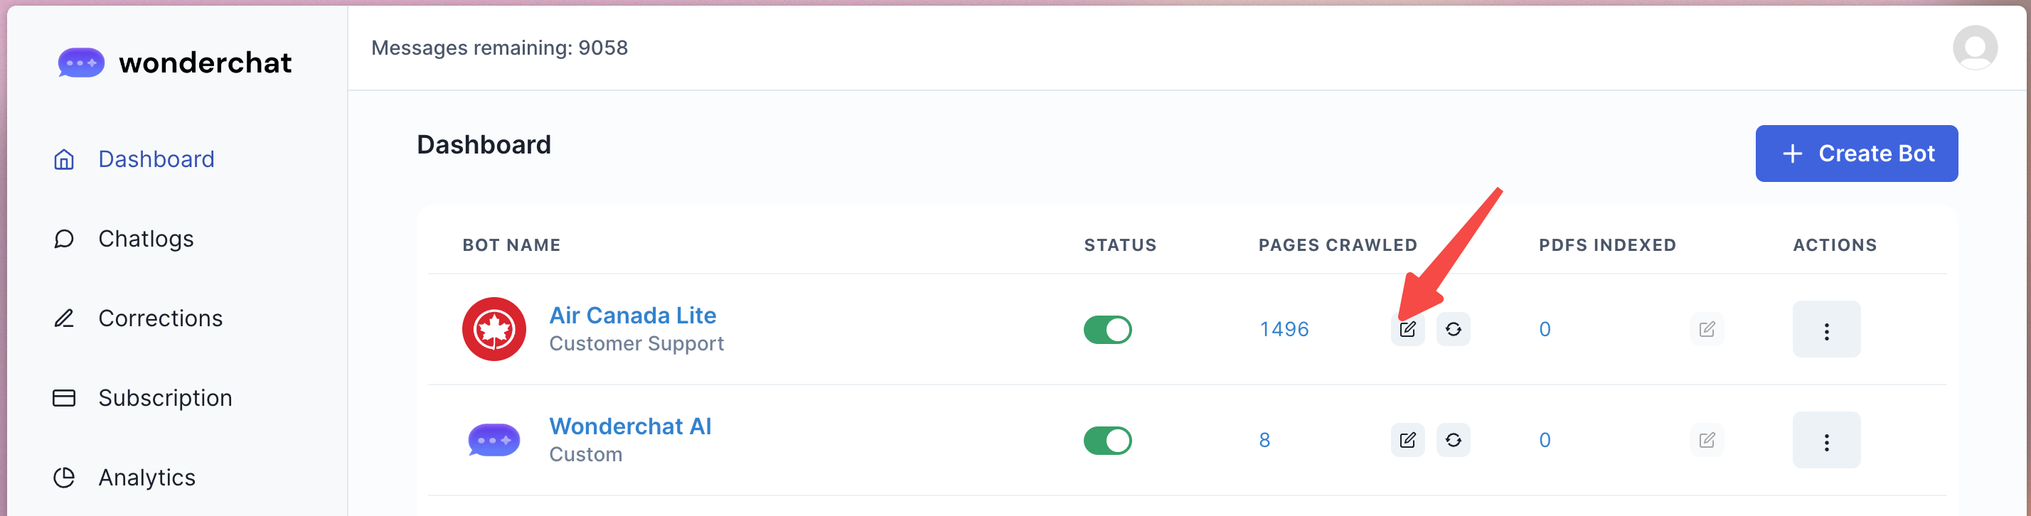
Task: Go to Chatlogs in the sidebar
Action: point(146,239)
